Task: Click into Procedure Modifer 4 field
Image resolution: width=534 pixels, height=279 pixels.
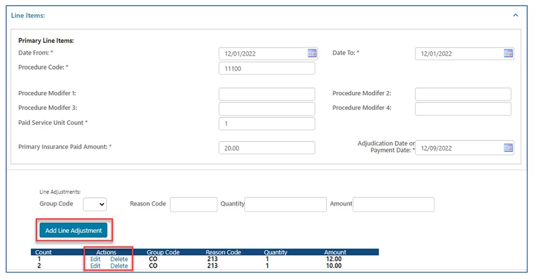Action: [x=463, y=109]
